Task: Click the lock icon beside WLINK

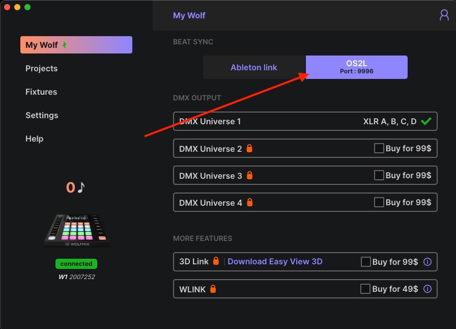Action: (213, 289)
